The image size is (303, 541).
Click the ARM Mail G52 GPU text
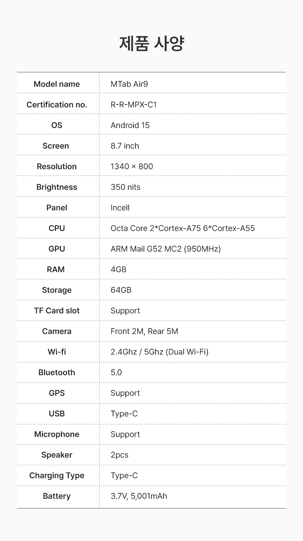tap(166, 249)
